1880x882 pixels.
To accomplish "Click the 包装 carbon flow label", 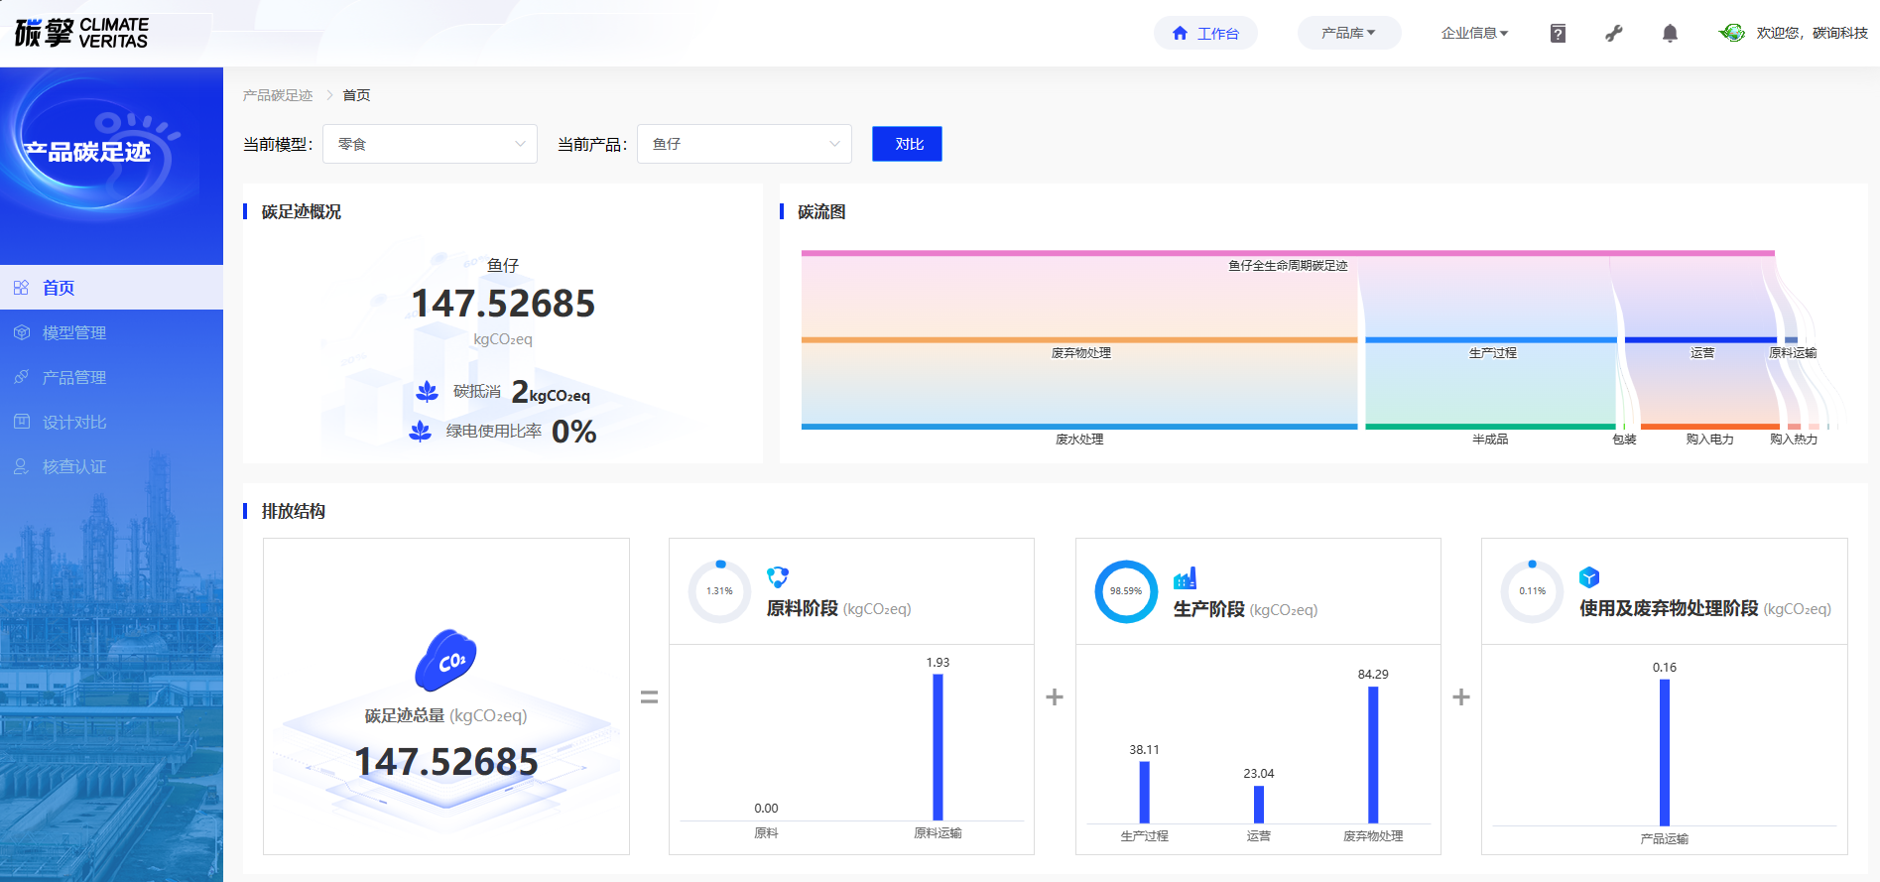I will click(x=1624, y=440).
